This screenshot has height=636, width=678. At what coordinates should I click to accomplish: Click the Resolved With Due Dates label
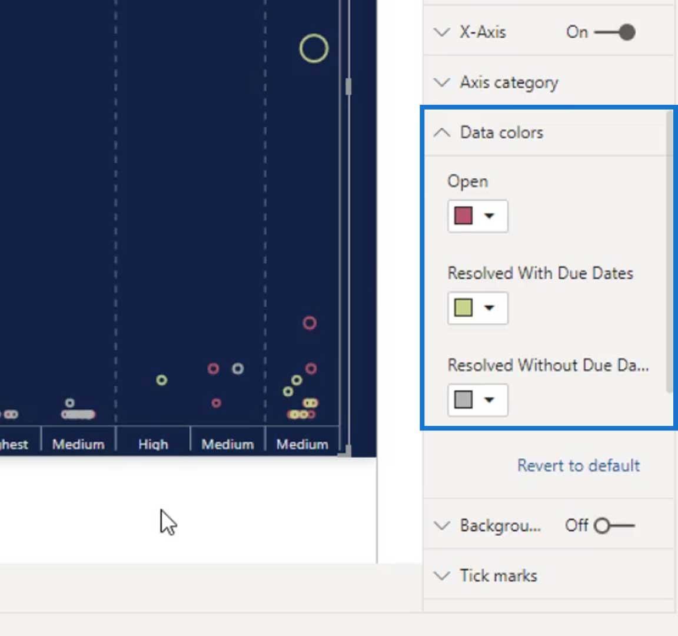[540, 273]
